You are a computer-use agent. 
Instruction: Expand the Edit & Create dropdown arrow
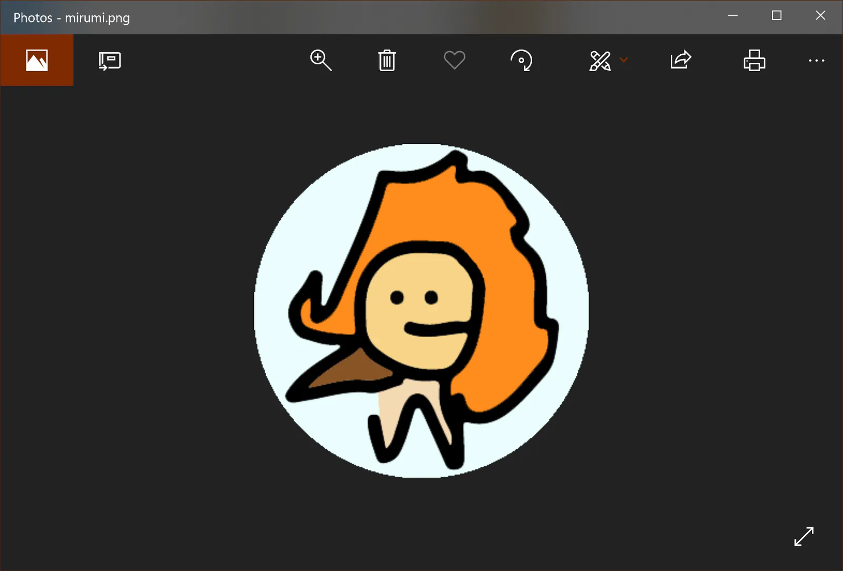[x=624, y=60]
